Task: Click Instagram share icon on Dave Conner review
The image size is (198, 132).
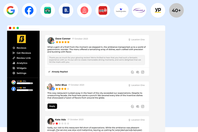Action: point(143,72)
